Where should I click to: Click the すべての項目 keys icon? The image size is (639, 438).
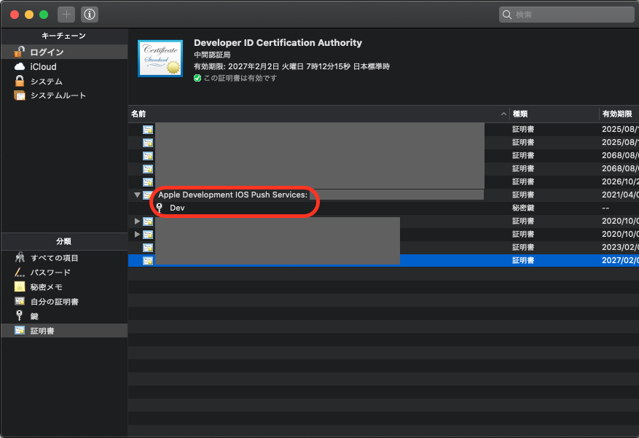pyautogui.click(x=20, y=257)
